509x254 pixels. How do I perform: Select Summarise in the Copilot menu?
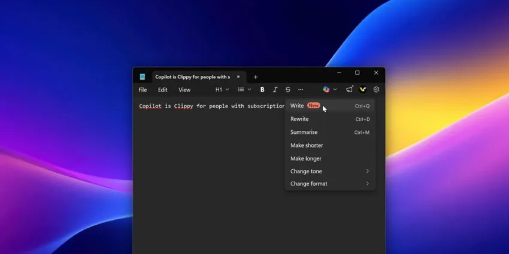[304, 132]
